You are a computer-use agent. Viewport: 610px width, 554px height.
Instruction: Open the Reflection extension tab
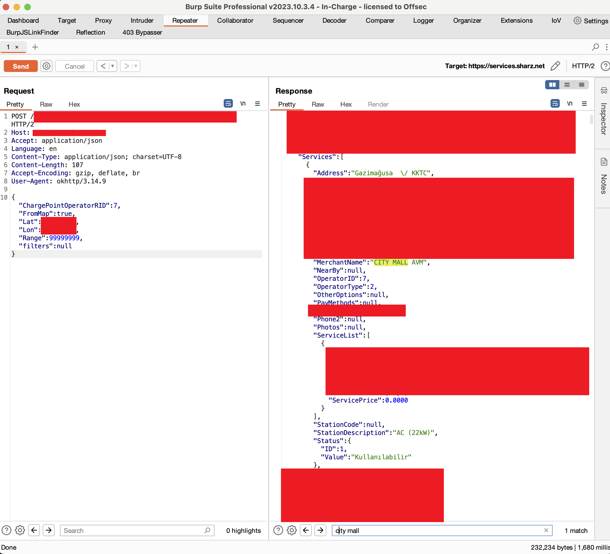click(x=91, y=32)
